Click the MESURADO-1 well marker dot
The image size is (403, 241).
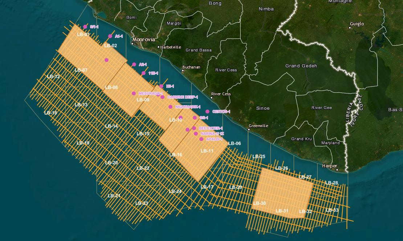click(x=134, y=94)
